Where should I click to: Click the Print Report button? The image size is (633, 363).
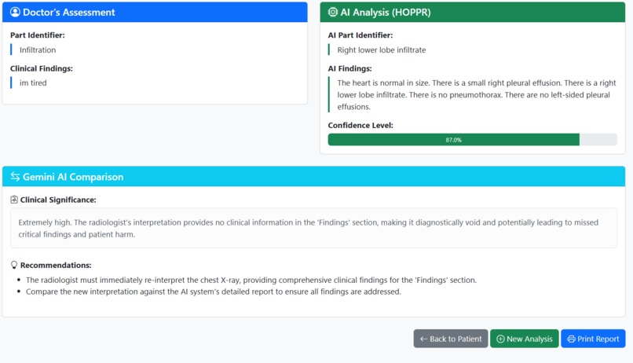(x=593, y=339)
